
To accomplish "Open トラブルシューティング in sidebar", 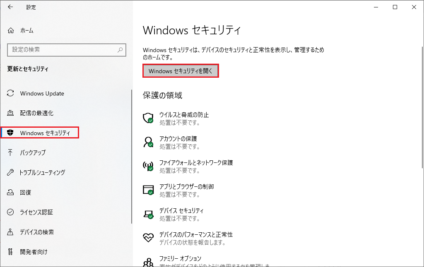I will click(42, 172).
